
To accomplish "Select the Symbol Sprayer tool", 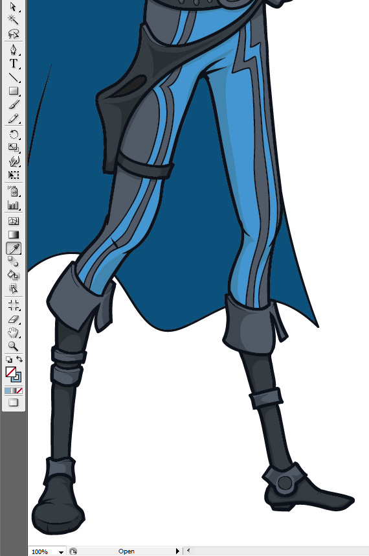I will pyautogui.click(x=13, y=191).
